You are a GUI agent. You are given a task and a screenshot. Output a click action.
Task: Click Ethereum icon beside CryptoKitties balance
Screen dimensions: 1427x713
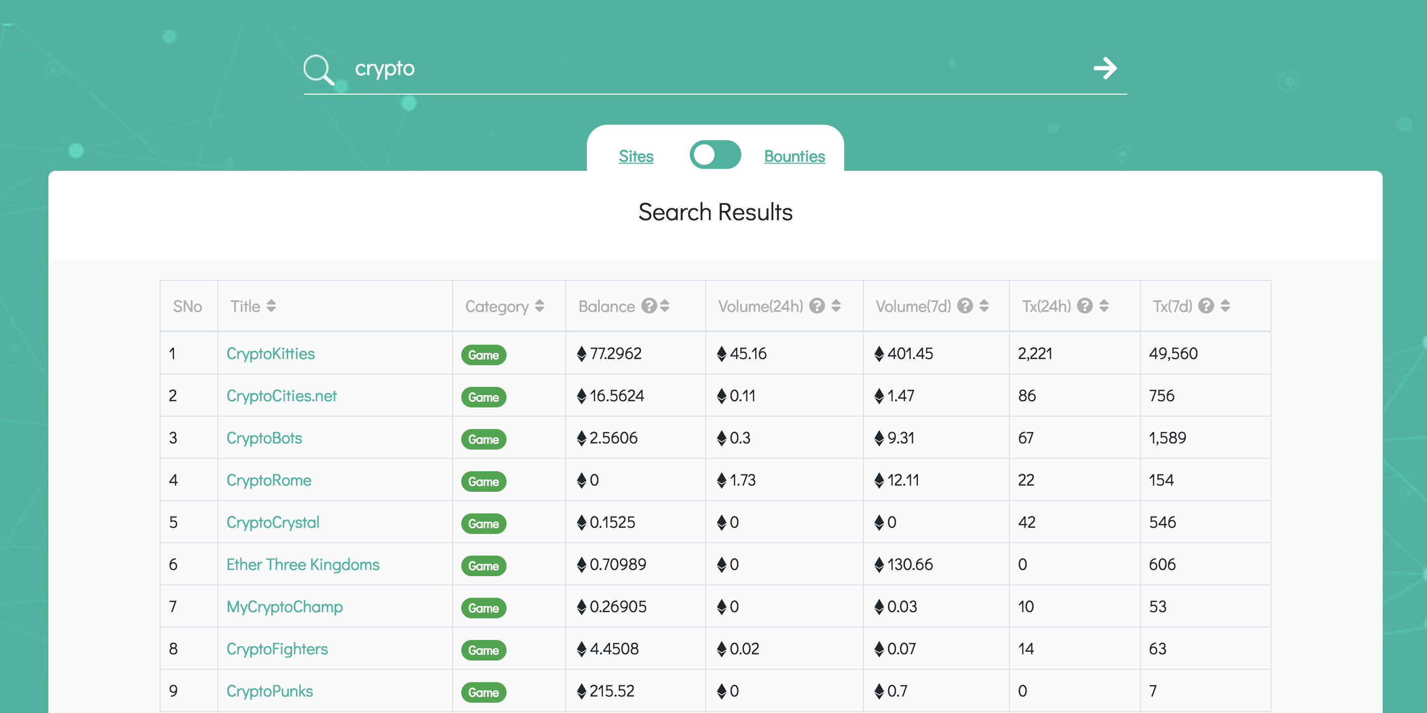pos(581,354)
